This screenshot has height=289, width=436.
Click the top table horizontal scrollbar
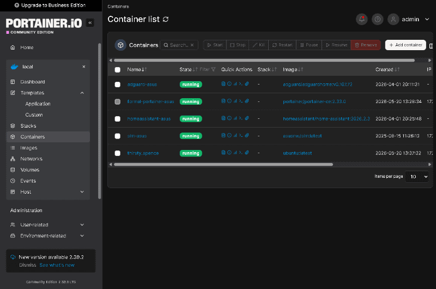point(264,60)
